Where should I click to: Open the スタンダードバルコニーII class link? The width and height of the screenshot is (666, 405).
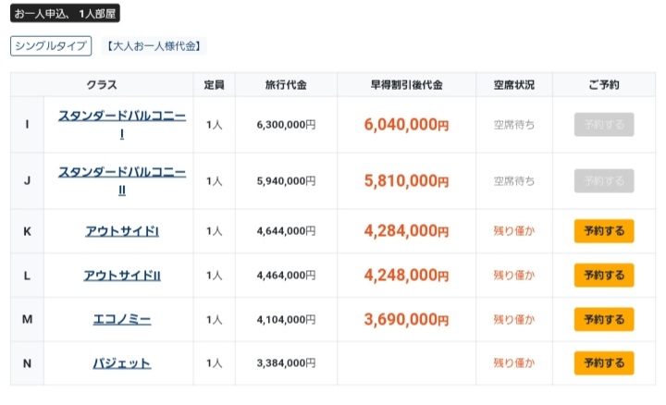click(122, 181)
